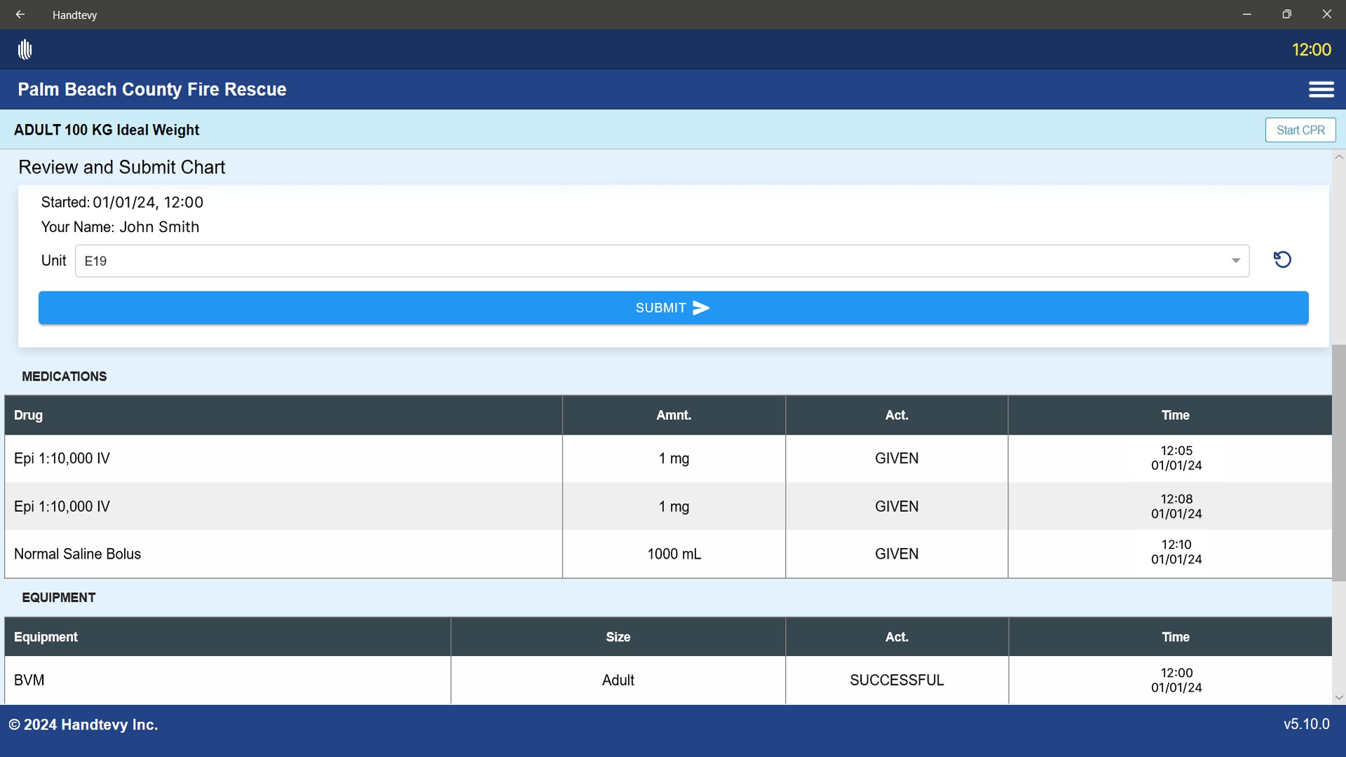Click the back arrow in the title bar
This screenshot has width=1346, height=757.
pyautogui.click(x=20, y=14)
